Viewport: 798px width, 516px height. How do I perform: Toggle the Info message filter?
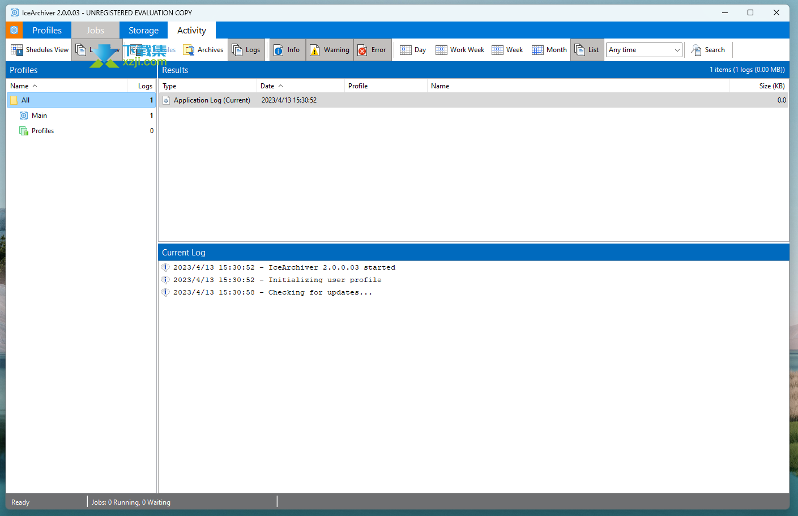coord(287,50)
